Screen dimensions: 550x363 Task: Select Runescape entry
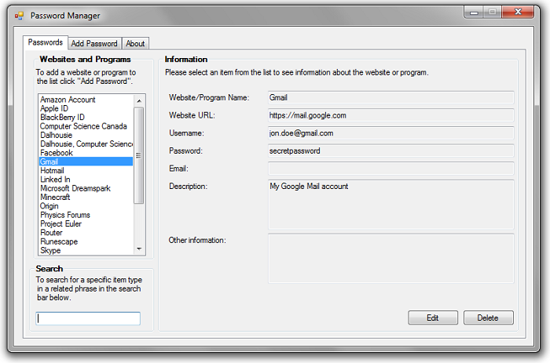pos(86,241)
